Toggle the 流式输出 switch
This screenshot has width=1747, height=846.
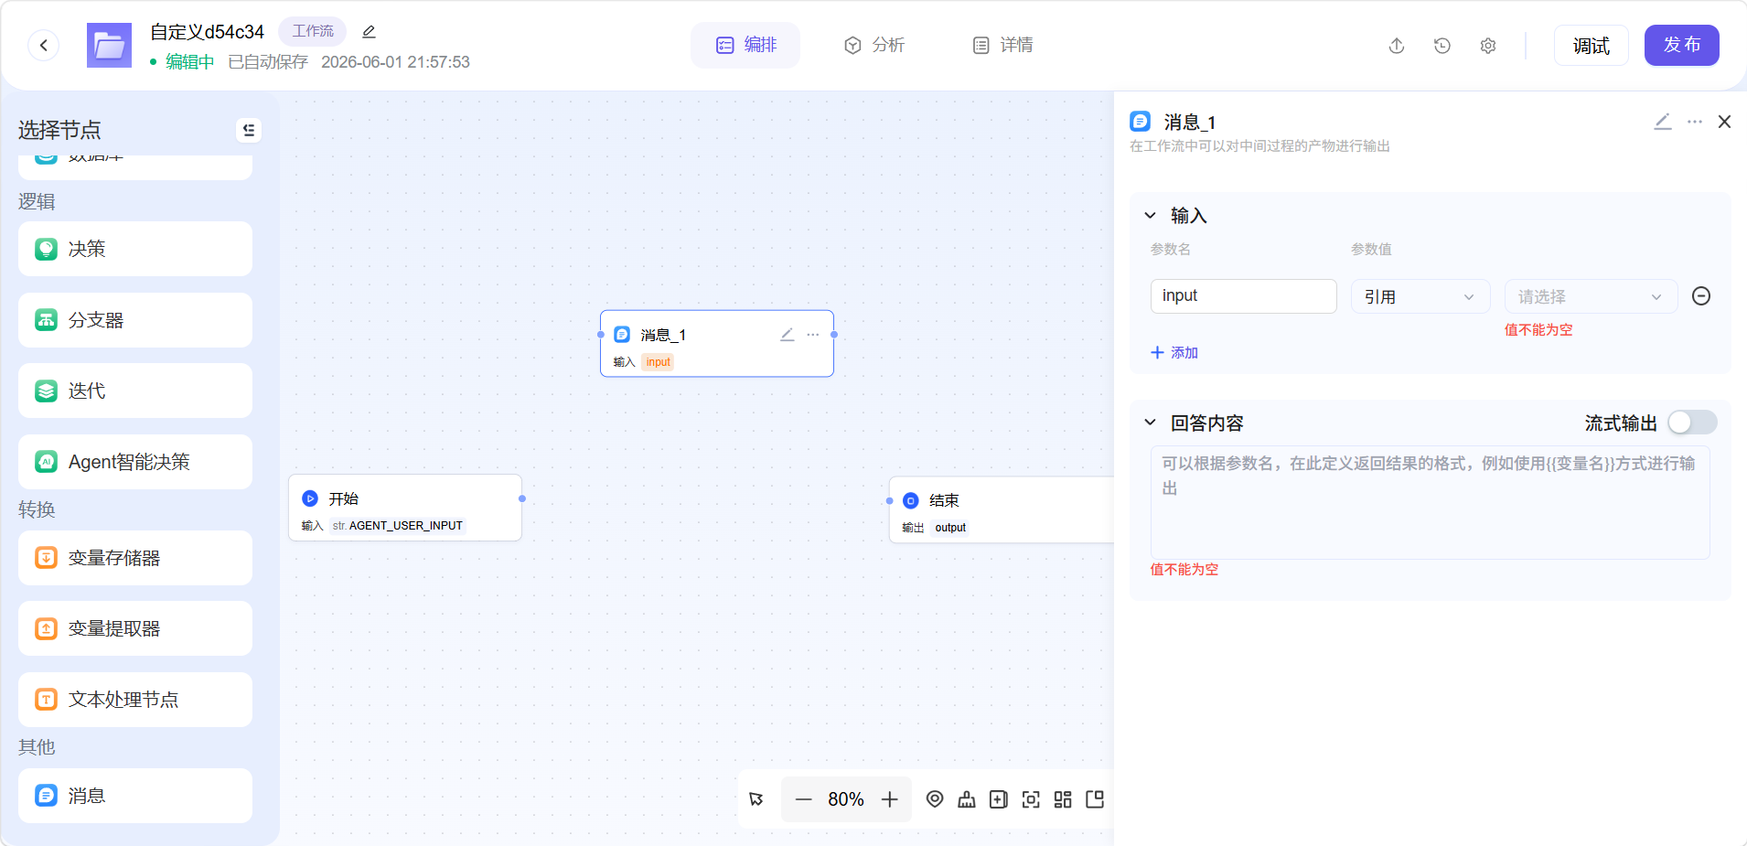1692,423
